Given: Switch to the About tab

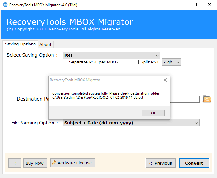Looking at the screenshot, I should [x=46, y=44].
